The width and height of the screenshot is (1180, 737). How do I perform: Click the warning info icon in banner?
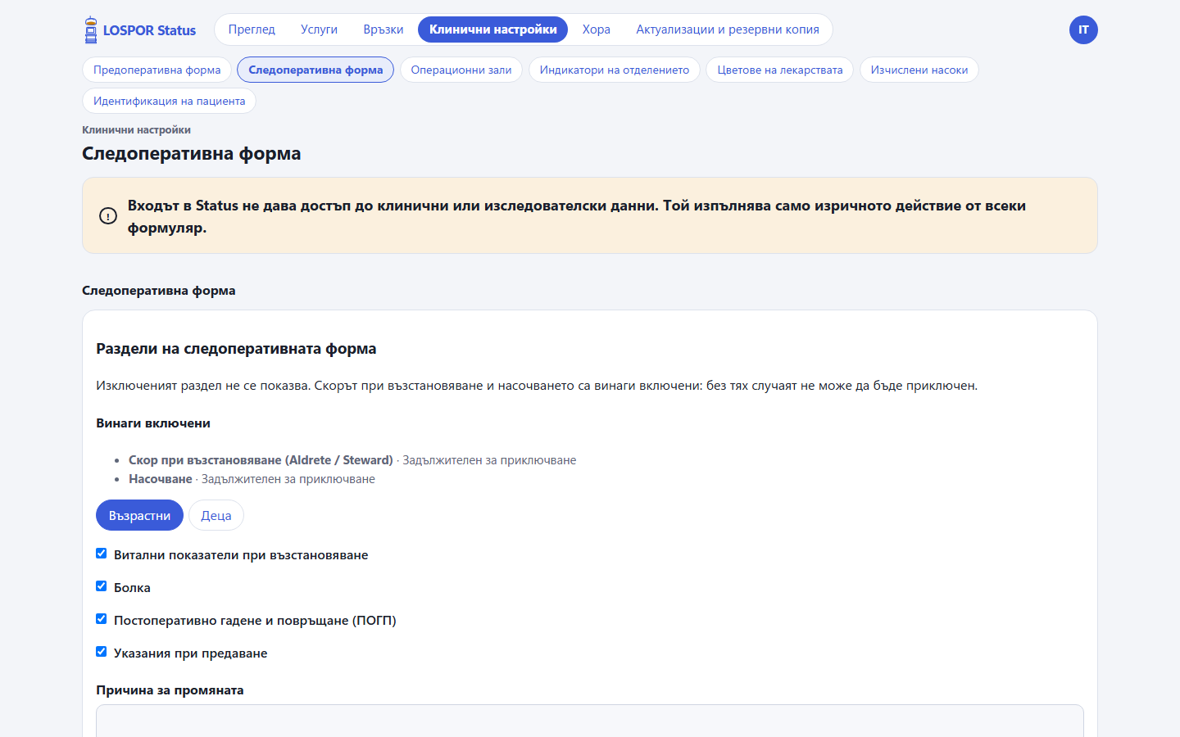(x=108, y=216)
